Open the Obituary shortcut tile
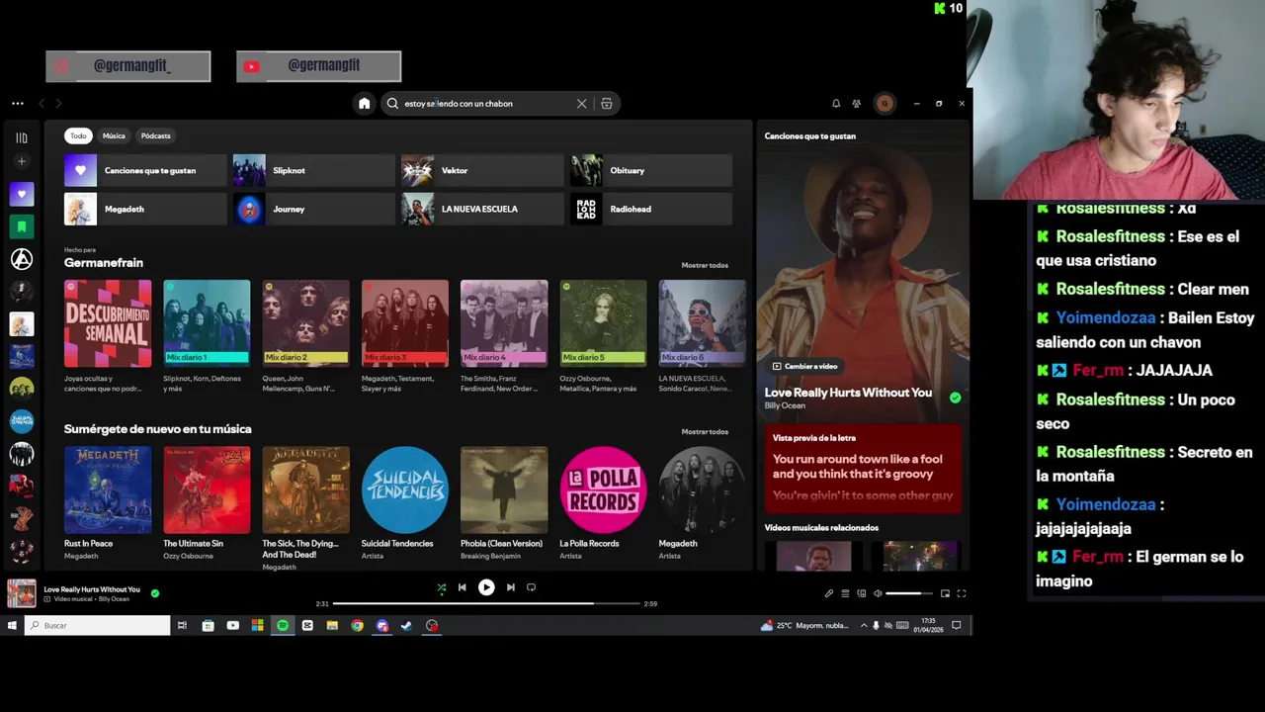Image resolution: width=1265 pixels, height=712 pixels. tap(651, 170)
